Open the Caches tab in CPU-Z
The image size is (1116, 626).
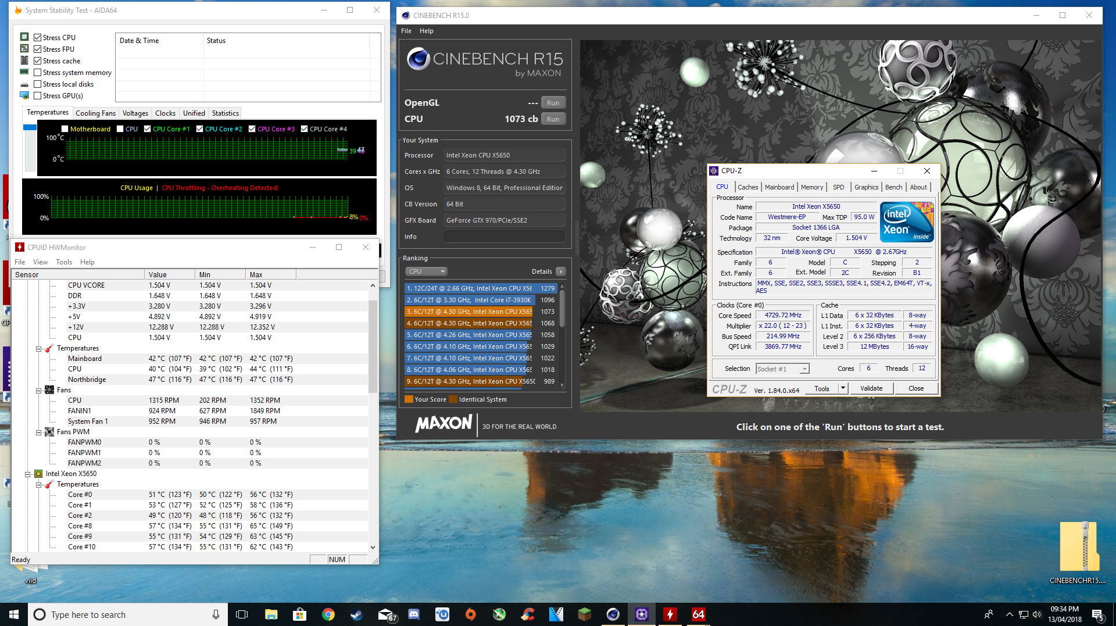[x=747, y=187]
